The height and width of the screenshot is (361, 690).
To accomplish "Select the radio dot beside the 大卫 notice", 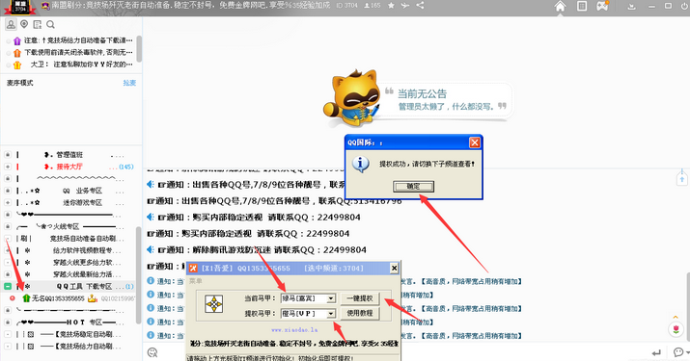I will [9, 65].
